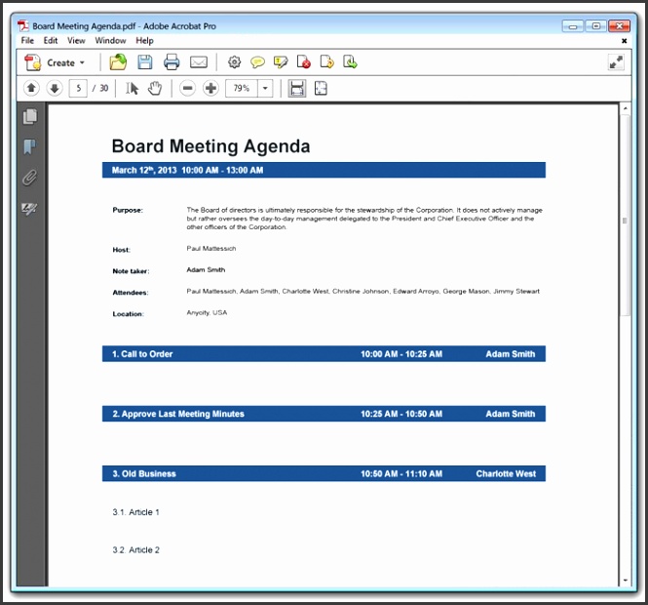Open the gear settings tool
The height and width of the screenshot is (605, 648).
tap(234, 62)
